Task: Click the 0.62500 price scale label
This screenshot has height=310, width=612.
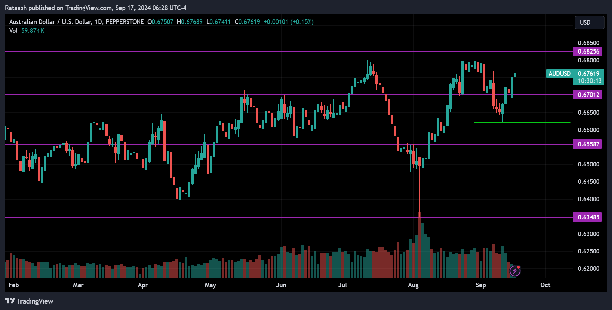Action: click(588, 251)
